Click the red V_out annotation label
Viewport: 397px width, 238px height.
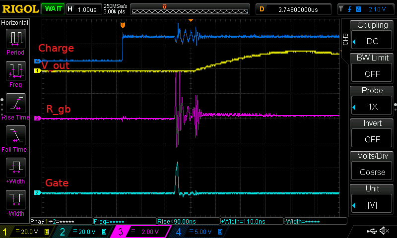[x=56, y=66]
